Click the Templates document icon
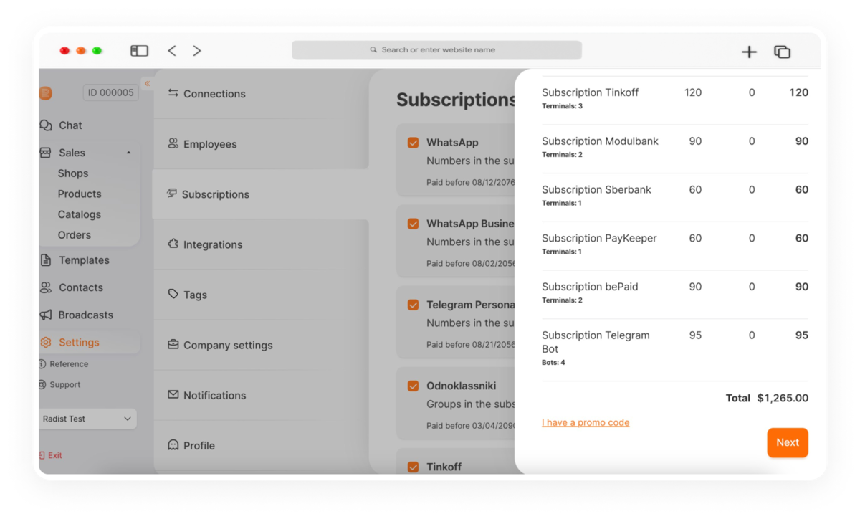The width and height of the screenshot is (860, 519). [46, 260]
